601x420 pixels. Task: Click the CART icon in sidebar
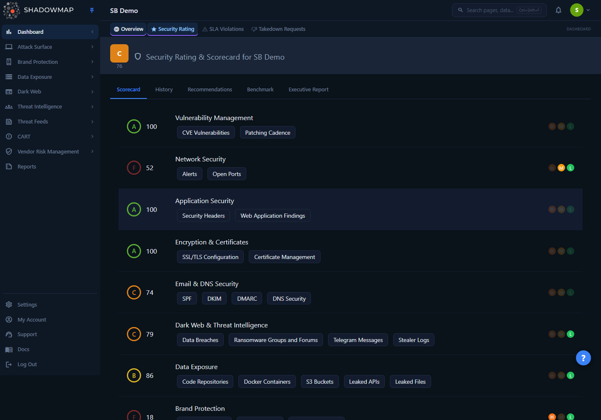[9, 136]
